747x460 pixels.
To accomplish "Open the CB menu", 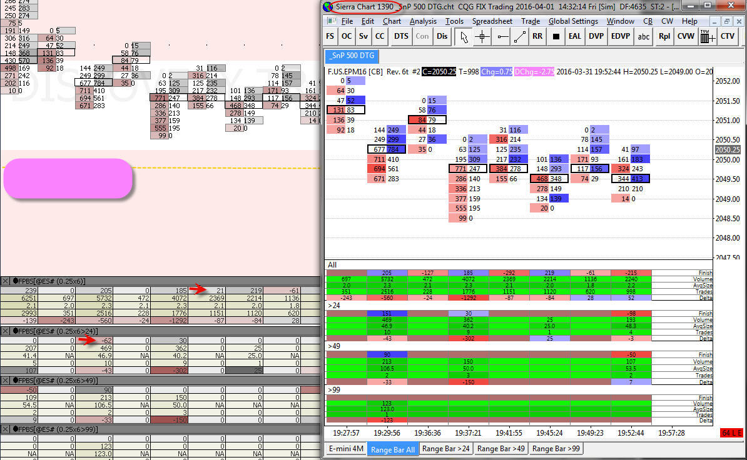I will 648,21.
